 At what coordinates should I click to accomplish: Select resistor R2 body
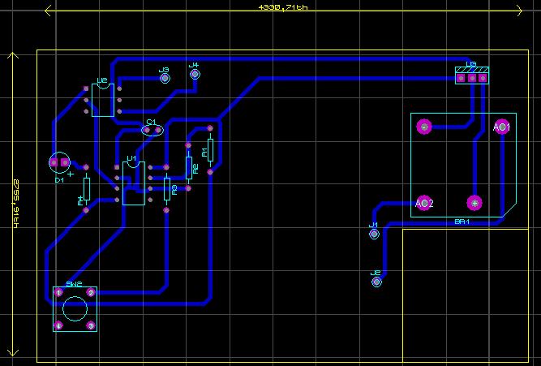click(189, 168)
